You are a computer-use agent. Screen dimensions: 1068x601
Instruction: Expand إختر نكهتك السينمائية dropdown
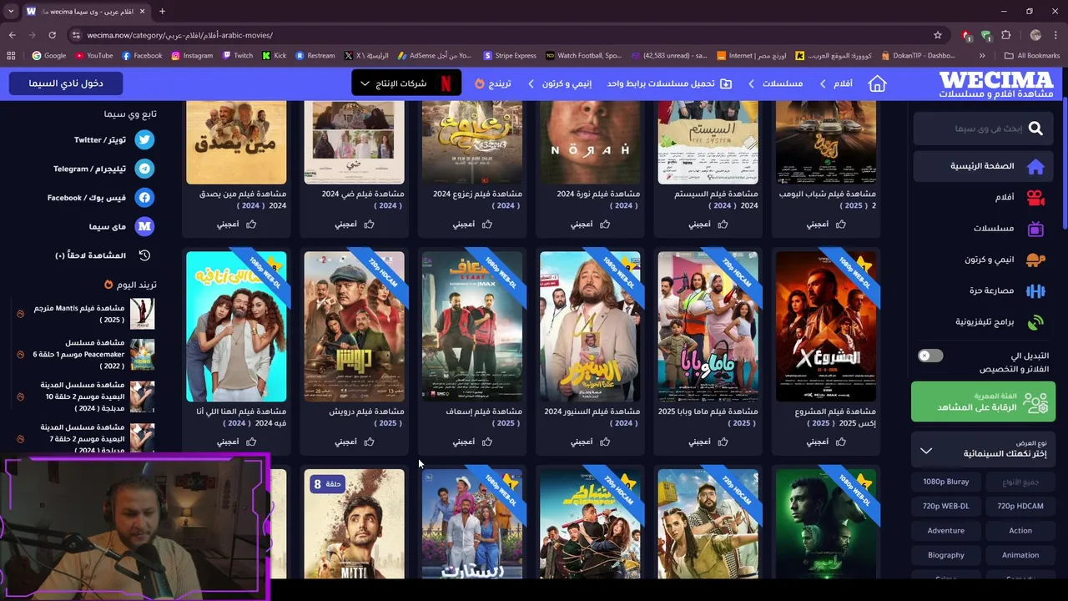click(983, 450)
